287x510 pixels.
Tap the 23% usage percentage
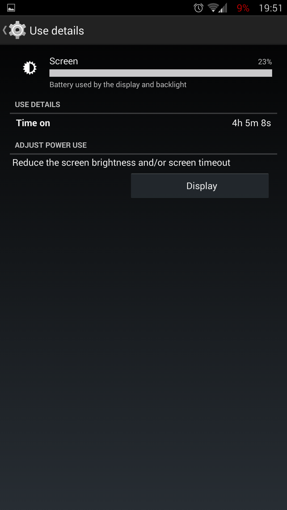pyautogui.click(x=265, y=62)
